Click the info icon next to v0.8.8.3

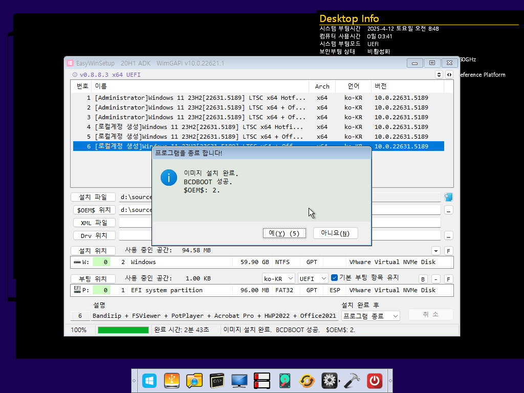pyautogui.click(x=75, y=75)
